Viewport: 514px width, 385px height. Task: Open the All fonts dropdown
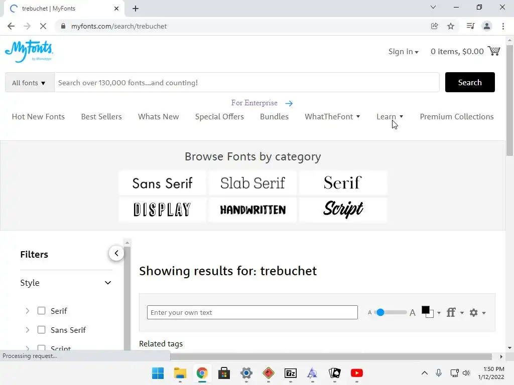pyautogui.click(x=29, y=83)
